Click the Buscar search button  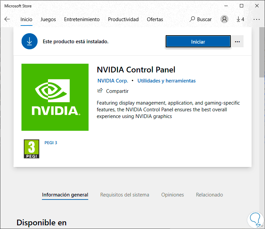point(201,19)
